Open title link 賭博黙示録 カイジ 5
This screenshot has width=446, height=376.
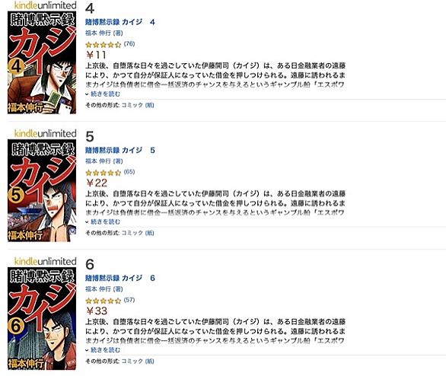click(120, 150)
